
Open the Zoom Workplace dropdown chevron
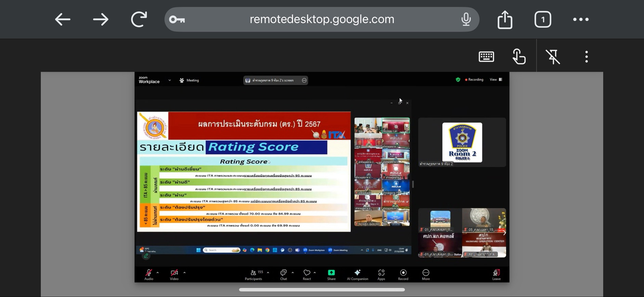(170, 80)
